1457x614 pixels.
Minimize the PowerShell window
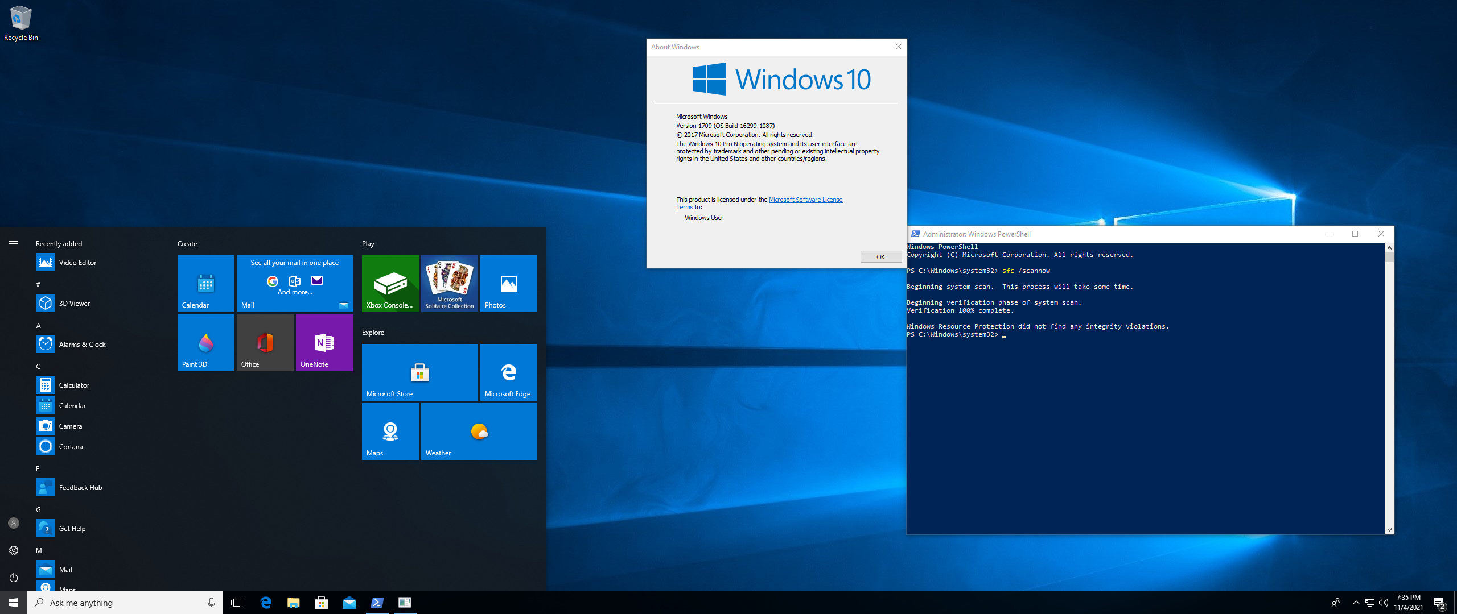[1330, 234]
